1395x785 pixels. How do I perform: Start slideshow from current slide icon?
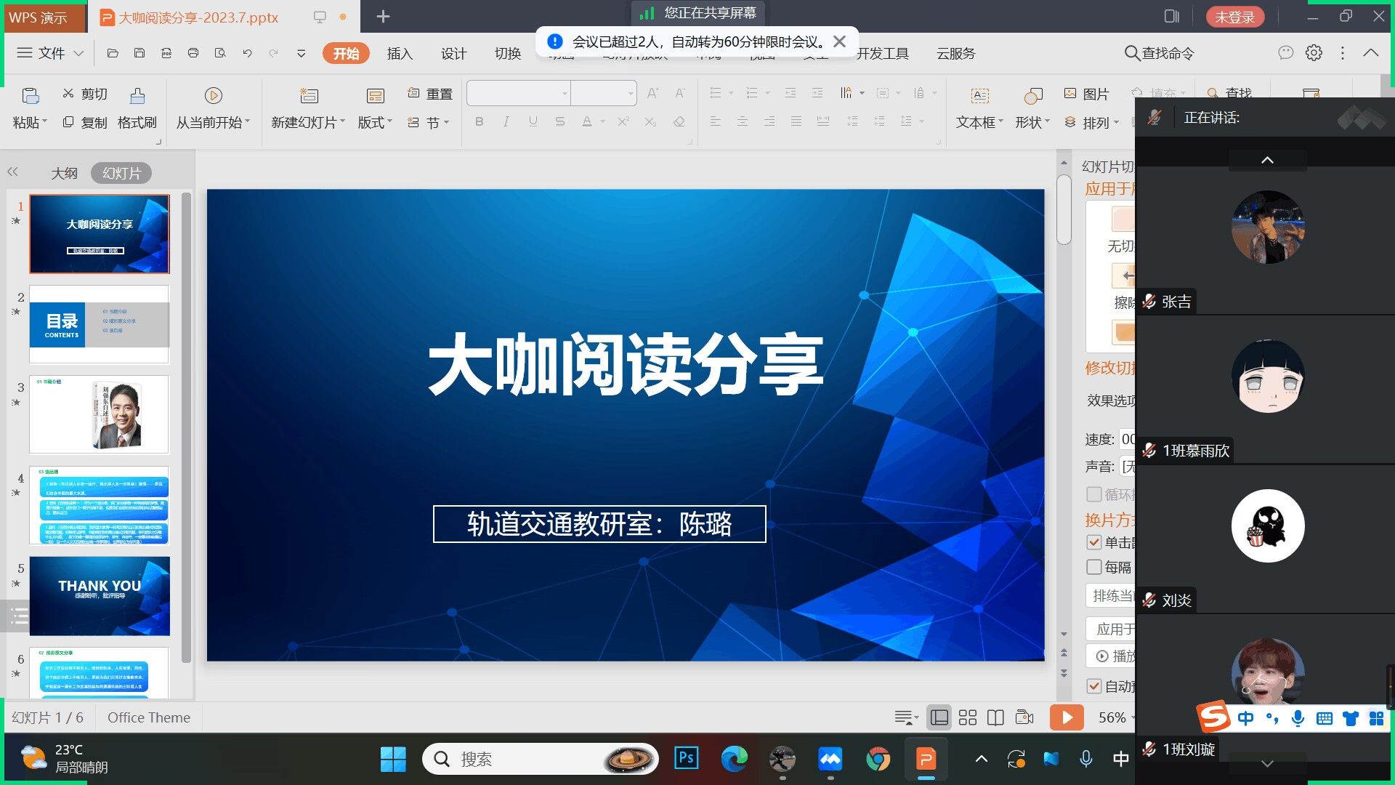coord(213,96)
